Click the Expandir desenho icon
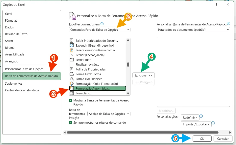The height and width of the screenshot is (145, 236). 72,45
